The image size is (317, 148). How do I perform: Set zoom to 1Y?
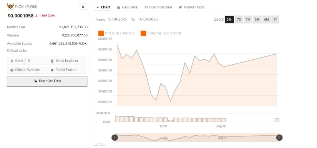(275, 20)
